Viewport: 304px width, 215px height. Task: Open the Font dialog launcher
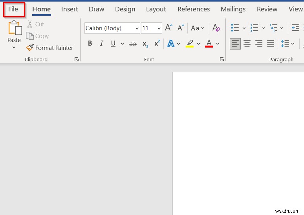(222, 59)
